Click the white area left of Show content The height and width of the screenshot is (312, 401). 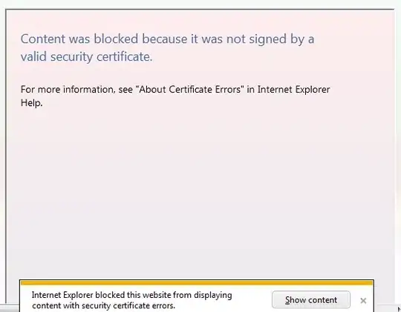click(x=252, y=299)
